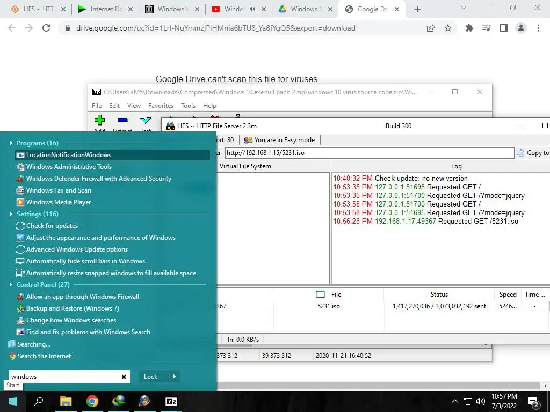550x412 pixels.
Task: Mute the YouTube tab speaker icon
Action: 252,9
